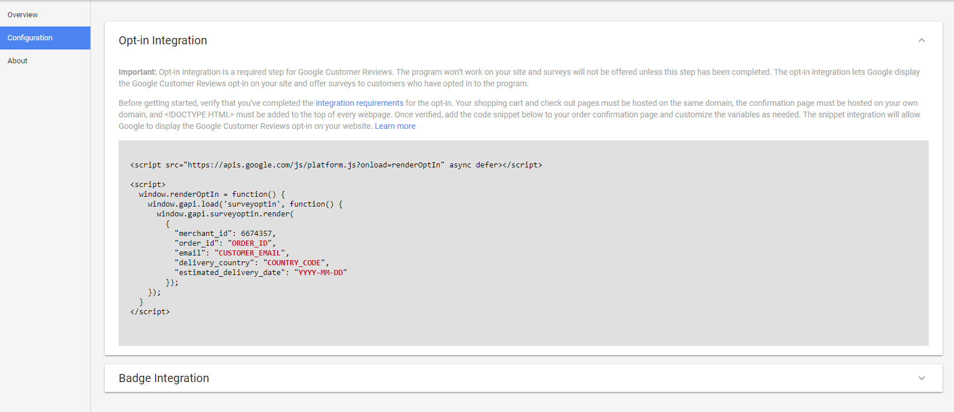This screenshot has width=954, height=412.
Task: Click the opening <script> tag line
Action: pos(148,185)
